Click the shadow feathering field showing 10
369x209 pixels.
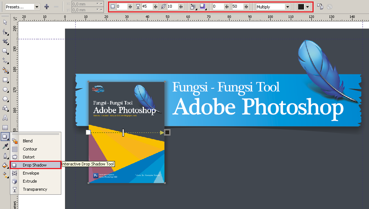click(173, 7)
